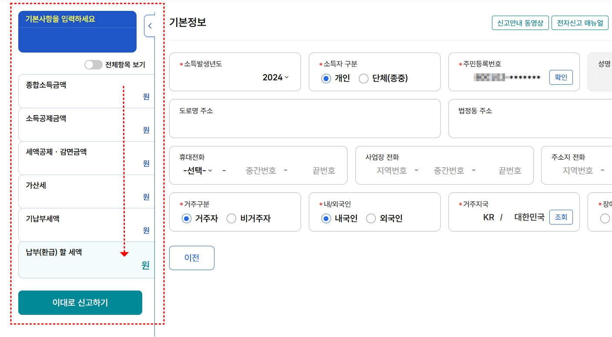
Task: Choose the 거주자 radio option
Action: [x=186, y=218]
